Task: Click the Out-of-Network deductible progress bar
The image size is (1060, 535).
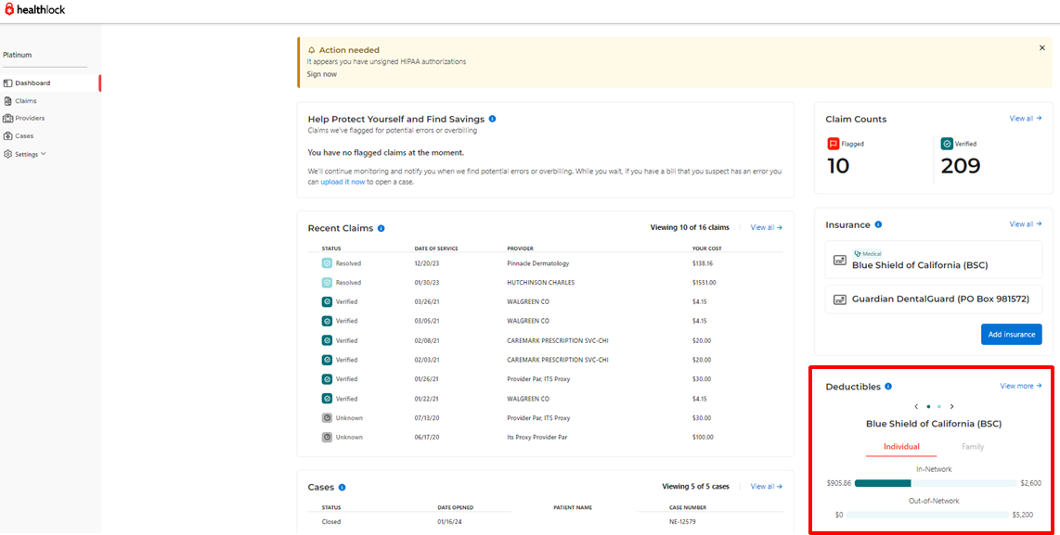Action: [927, 515]
